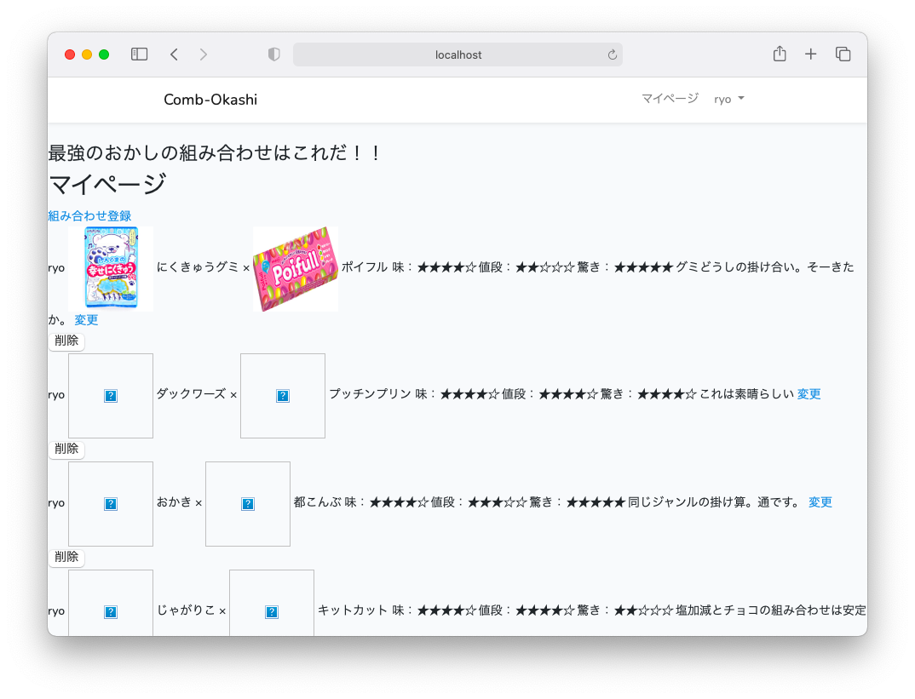Focus the localhost address bar

[457, 54]
